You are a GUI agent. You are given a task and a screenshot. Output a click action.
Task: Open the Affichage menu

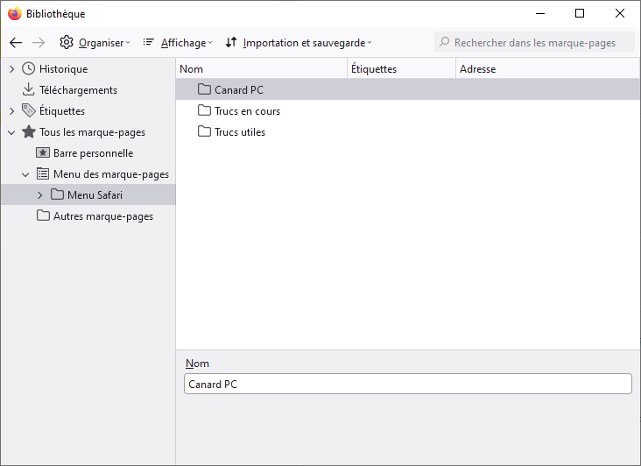tap(187, 43)
